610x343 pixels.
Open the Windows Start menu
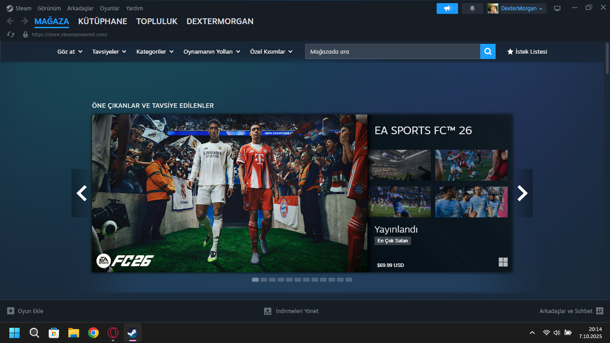15,333
